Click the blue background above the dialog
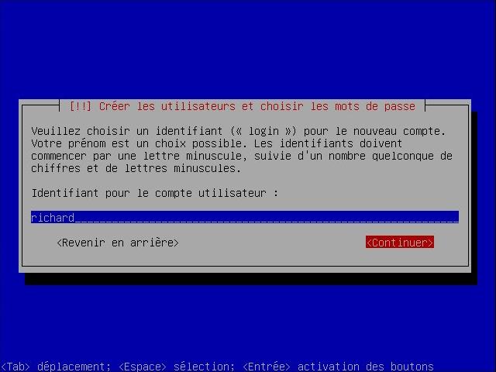This screenshot has width=496, height=372. pos(248,47)
